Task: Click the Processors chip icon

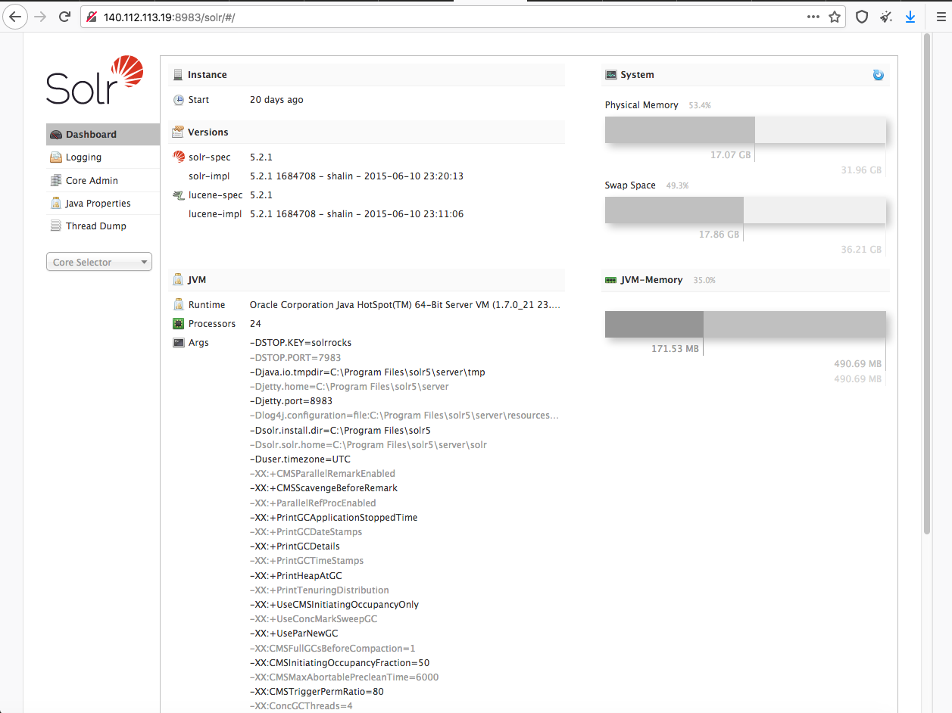Action: tap(179, 323)
